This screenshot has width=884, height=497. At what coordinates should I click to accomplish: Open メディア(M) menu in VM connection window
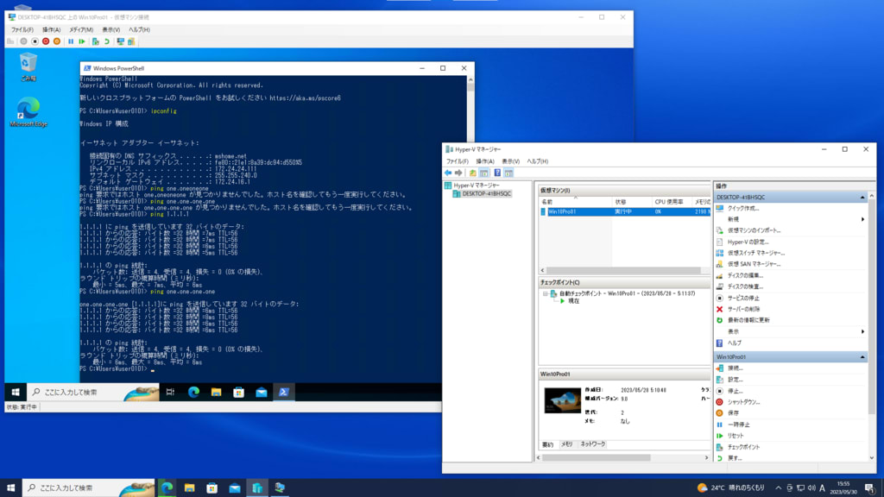click(x=81, y=30)
